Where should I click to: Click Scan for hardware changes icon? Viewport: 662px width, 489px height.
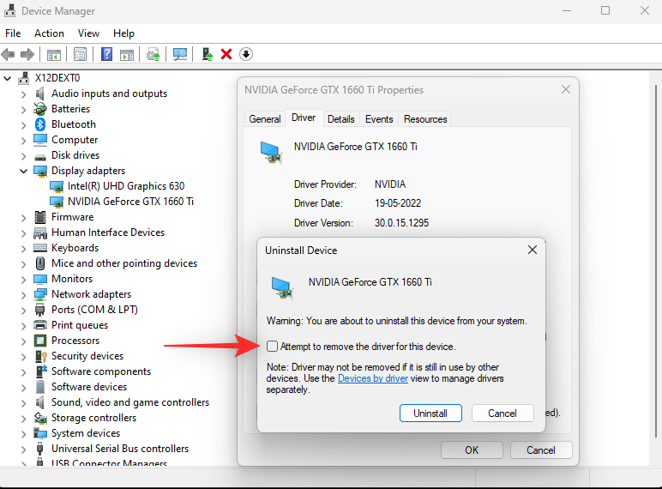coord(180,54)
